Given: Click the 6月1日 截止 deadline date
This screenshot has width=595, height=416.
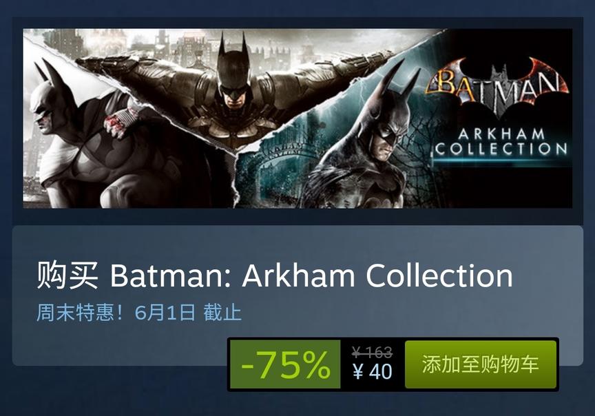Looking at the screenshot, I should coord(188,313).
